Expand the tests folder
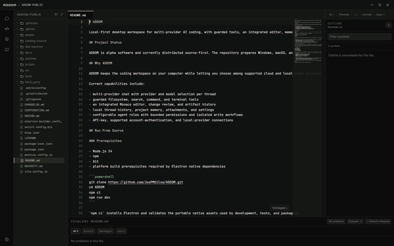 tap(17, 76)
